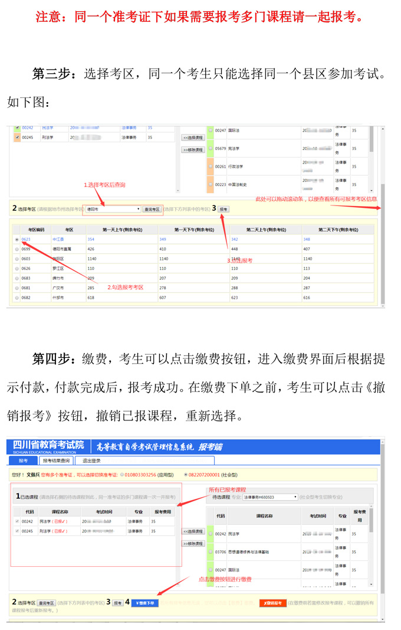Viewport: 401px width, 630px height.
Task: Open the 报考 tab in lower screenshot
Action: coord(24,461)
